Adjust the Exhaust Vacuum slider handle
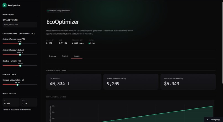The height and width of the screenshot is (122, 223). tap(17, 85)
